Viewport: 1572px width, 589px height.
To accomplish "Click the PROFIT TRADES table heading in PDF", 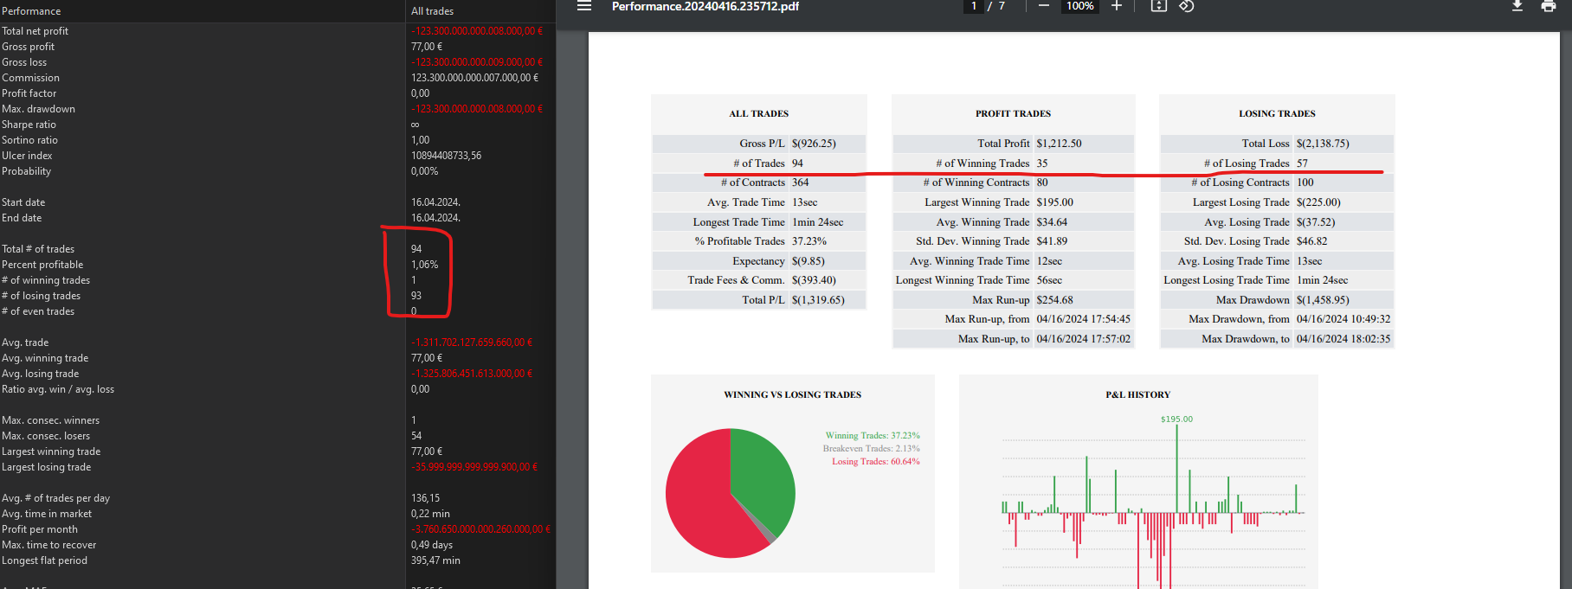I will pyautogui.click(x=1013, y=113).
